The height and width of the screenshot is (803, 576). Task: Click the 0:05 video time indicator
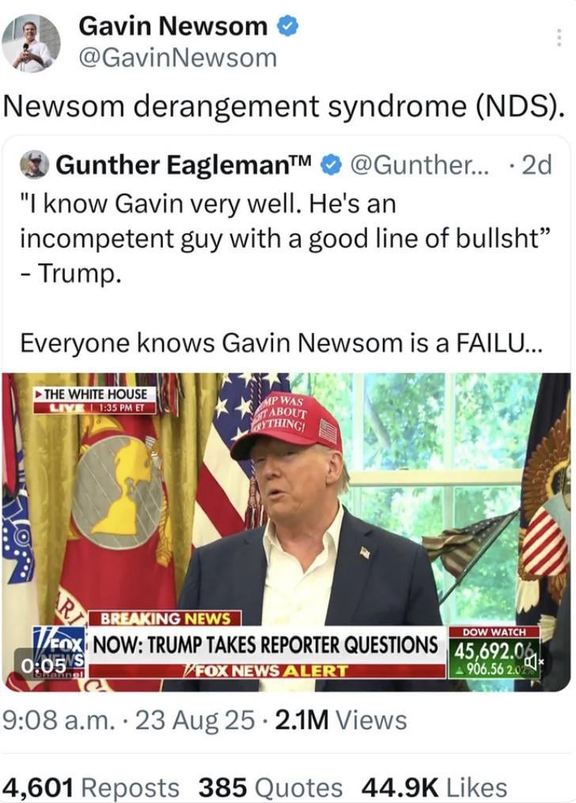pyautogui.click(x=44, y=665)
